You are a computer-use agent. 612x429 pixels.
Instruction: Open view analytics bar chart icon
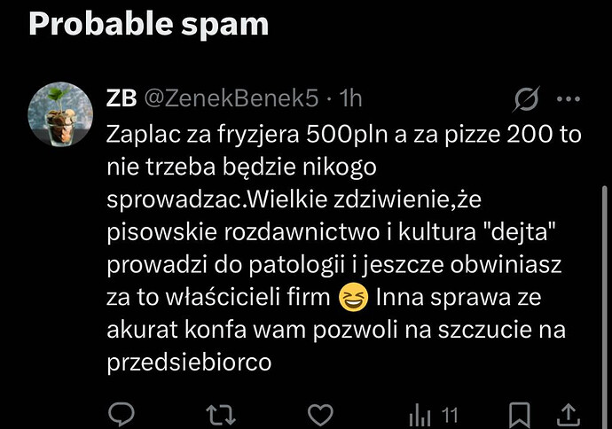(x=420, y=416)
